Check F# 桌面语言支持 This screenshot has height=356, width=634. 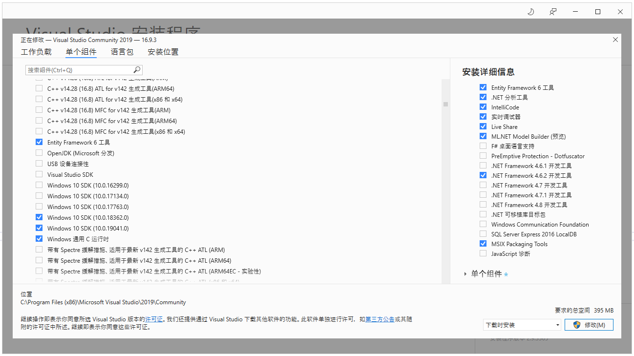click(x=483, y=146)
